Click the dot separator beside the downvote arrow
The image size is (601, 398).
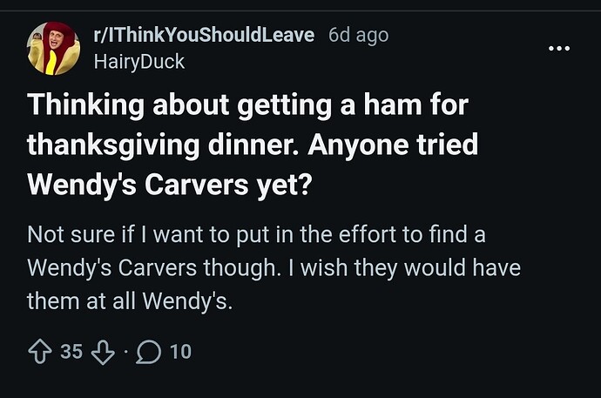125,353
